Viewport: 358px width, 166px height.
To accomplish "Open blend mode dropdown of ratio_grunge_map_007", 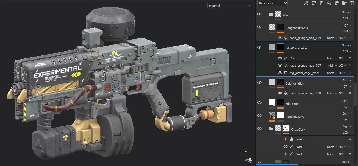I will click(332, 66).
